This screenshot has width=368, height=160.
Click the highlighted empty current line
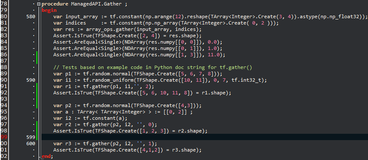pyautogui.click(x=204, y=137)
